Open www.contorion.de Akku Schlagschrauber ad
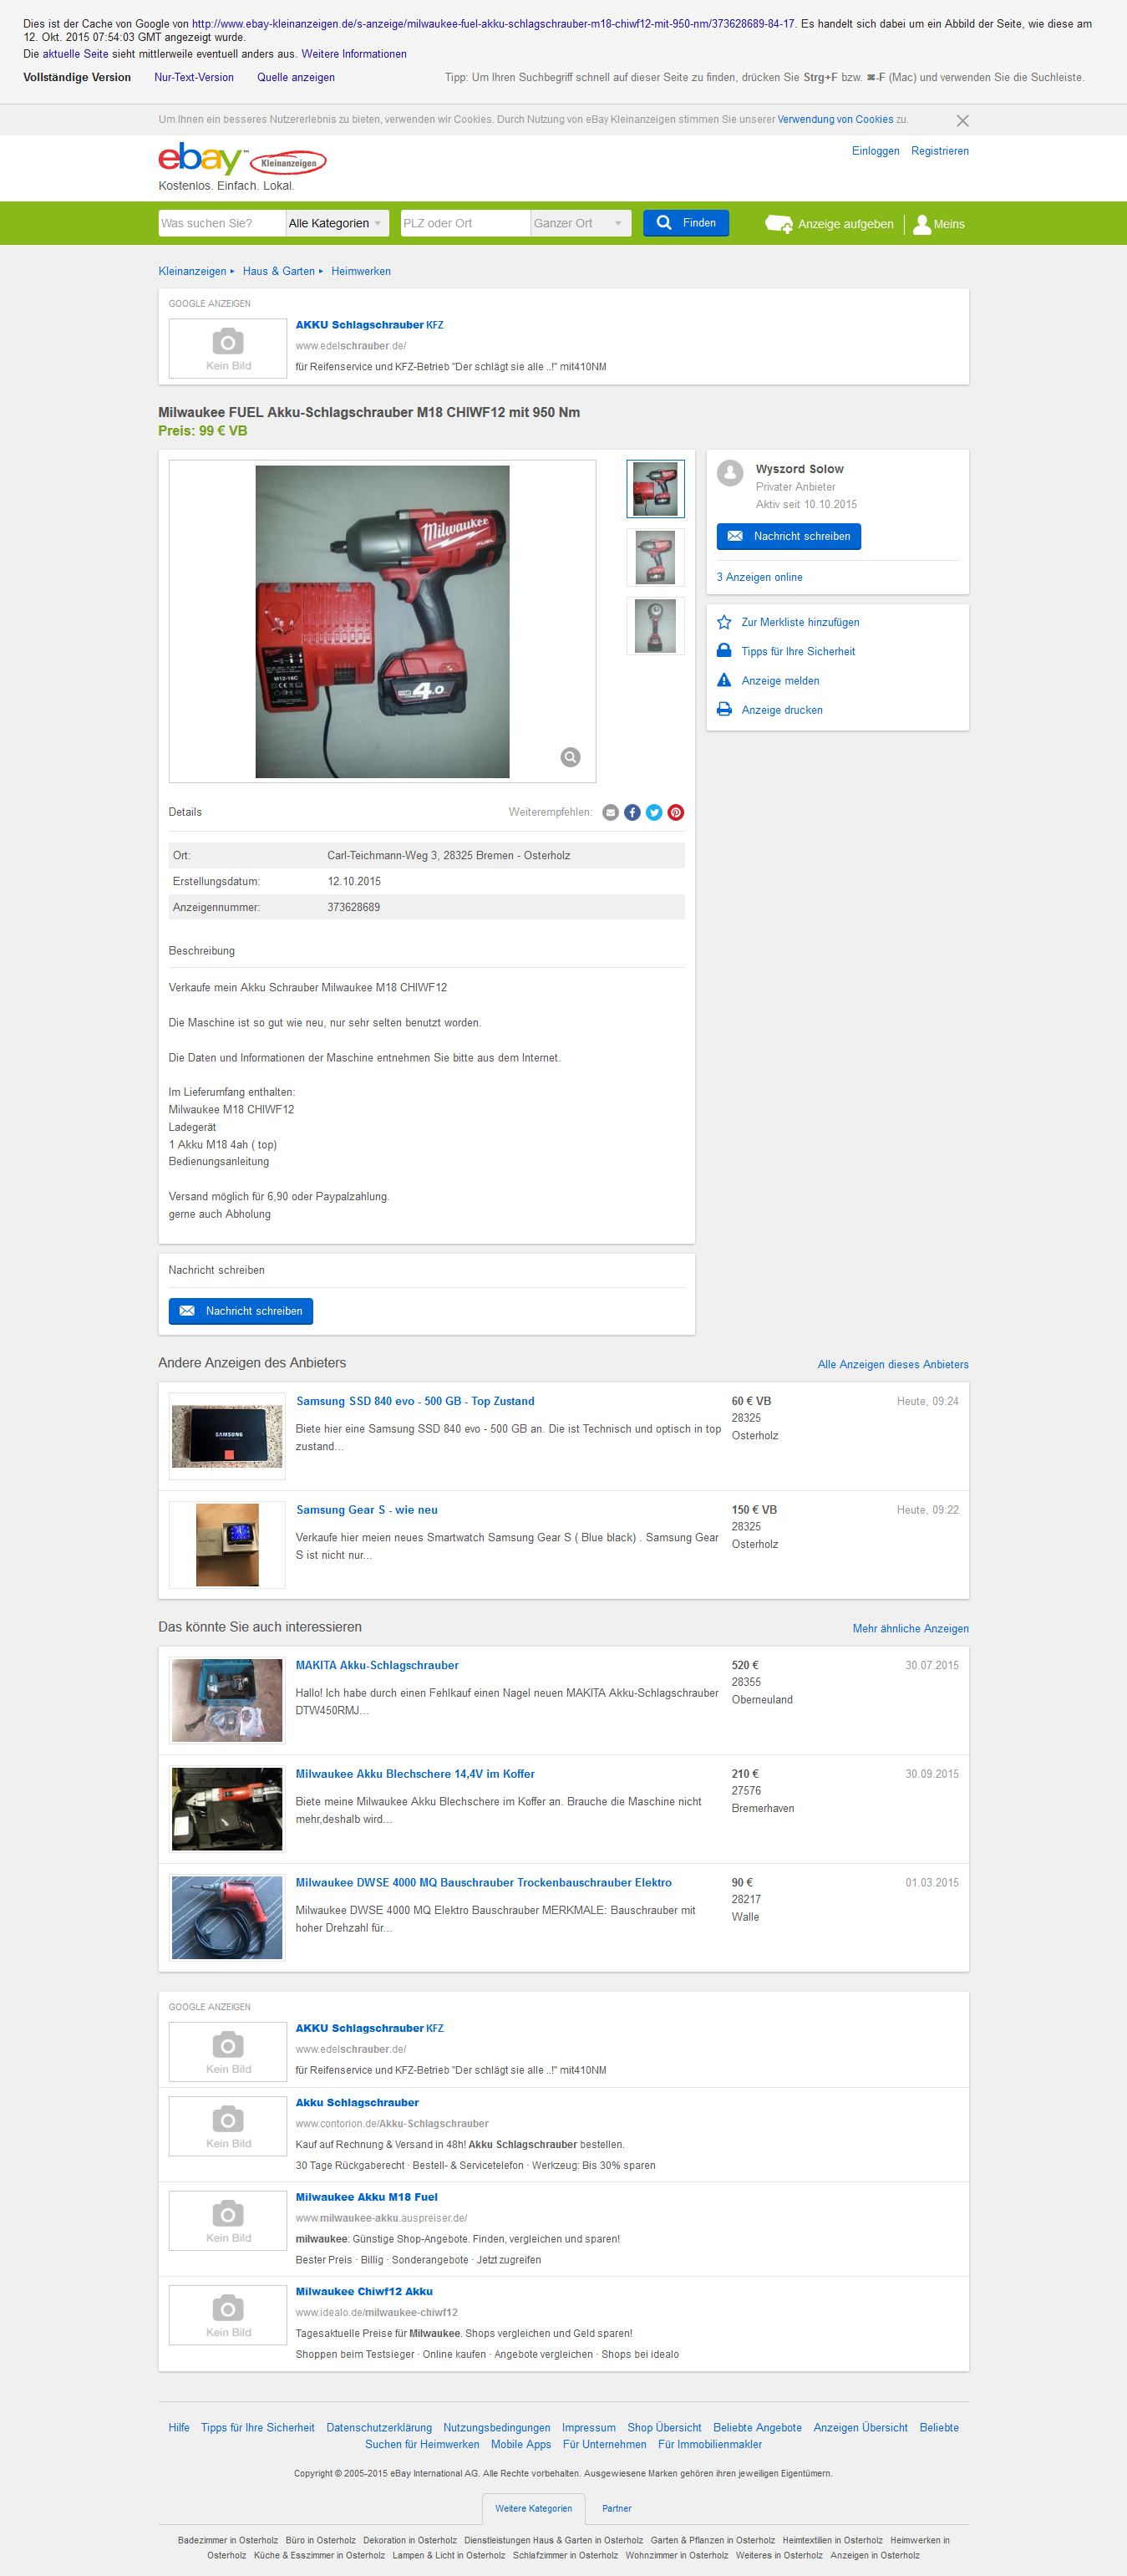Viewport: 1127px width, 2576px height. 357,2103
